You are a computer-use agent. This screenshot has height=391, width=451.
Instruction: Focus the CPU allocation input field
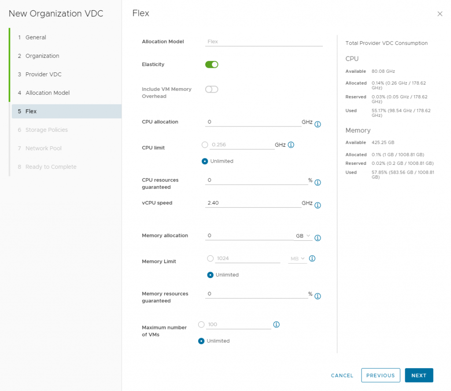(x=253, y=122)
